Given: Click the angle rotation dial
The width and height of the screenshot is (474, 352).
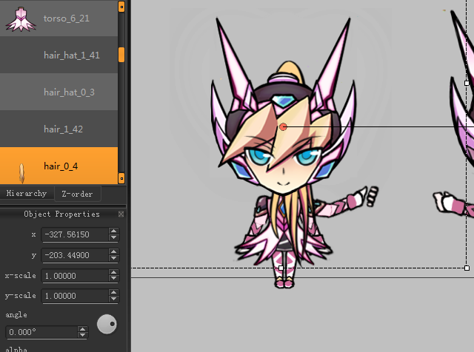Looking at the screenshot, I should click(x=107, y=324).
